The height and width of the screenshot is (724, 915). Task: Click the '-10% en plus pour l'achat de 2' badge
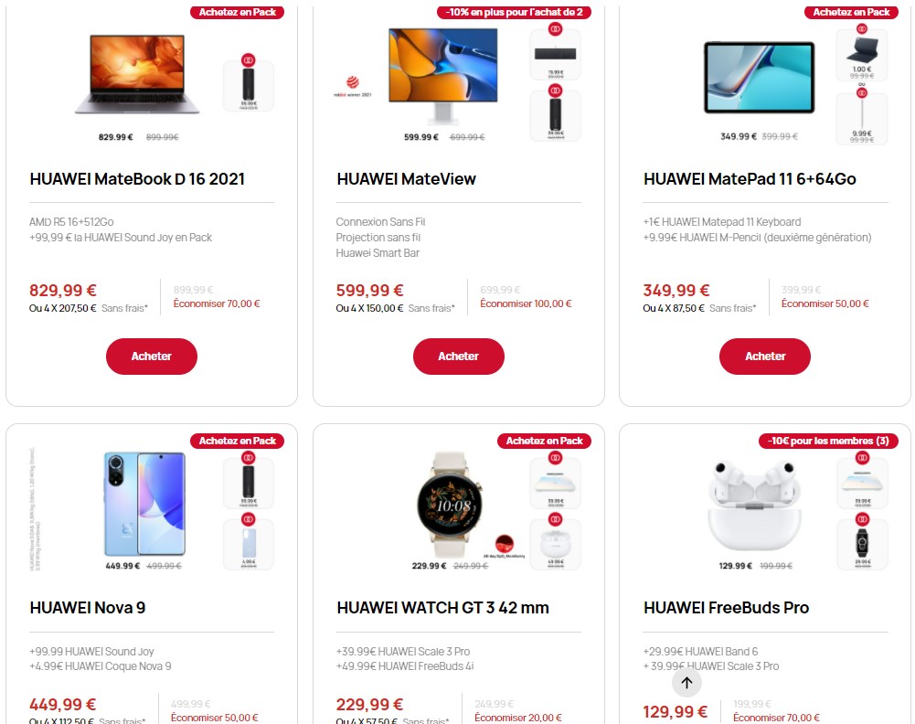(x=514, y=12)
